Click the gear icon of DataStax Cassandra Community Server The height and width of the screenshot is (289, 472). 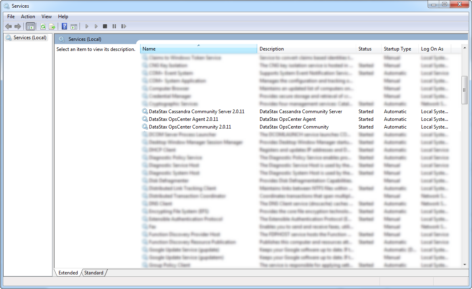(145, 111)
